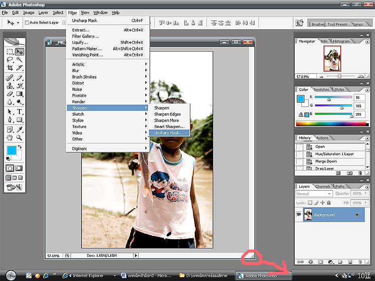This screenshot has width=375, height=281.
Task: Switch to the Swatches tab
Action: click(x=321, y=89)
